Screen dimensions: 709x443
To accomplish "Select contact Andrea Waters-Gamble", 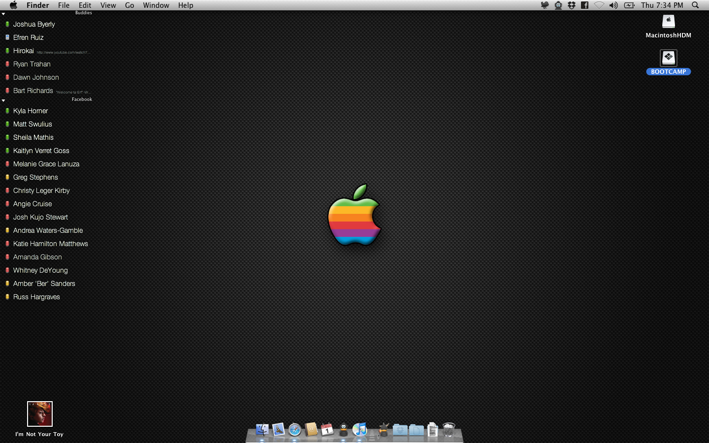I will point(48,230).
